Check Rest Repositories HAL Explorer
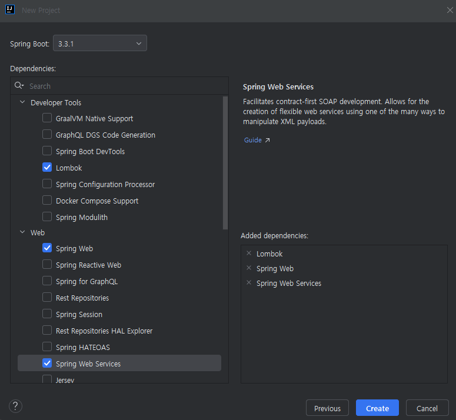 pos(47,330)
